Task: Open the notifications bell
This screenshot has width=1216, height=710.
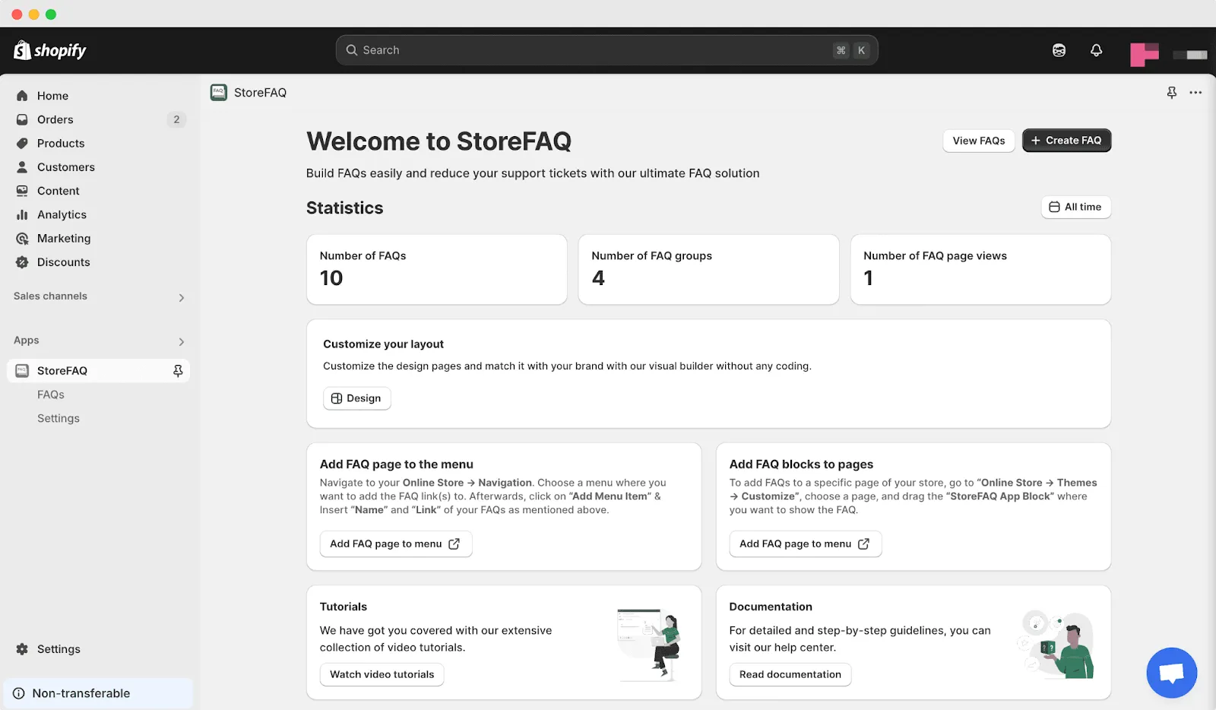Action: [1096, 50]
